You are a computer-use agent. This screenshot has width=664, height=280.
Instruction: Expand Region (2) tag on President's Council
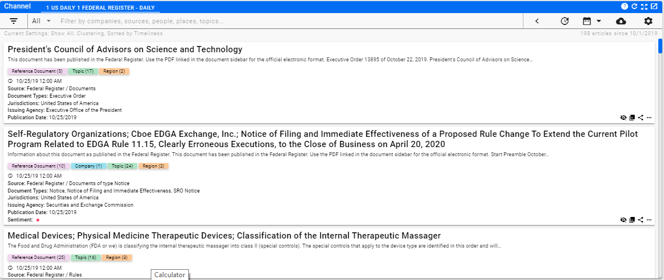point(114,72)
